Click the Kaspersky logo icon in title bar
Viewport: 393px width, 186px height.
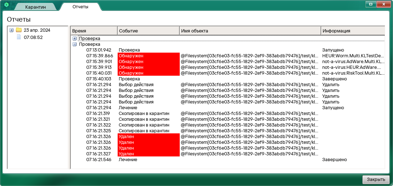[6, 5]
